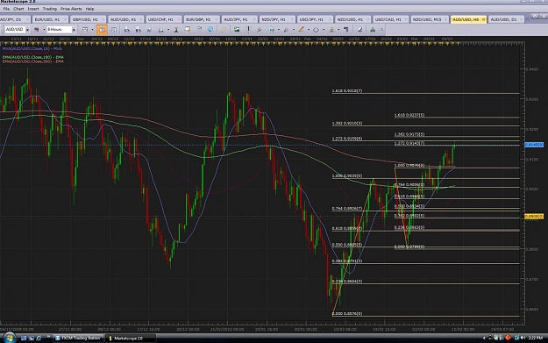This screenshot has height=343, width=548.
Task: Open the Help menu
Action: point(89,9)
